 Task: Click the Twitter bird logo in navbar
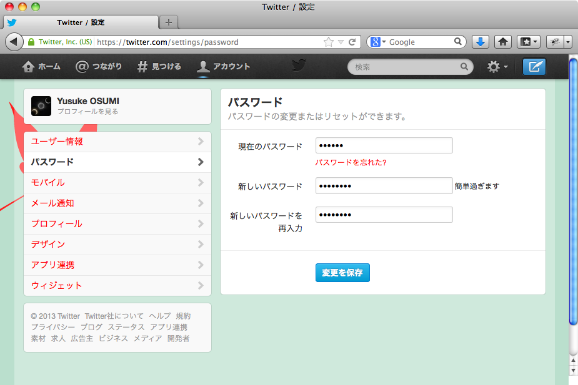[299, 66]
